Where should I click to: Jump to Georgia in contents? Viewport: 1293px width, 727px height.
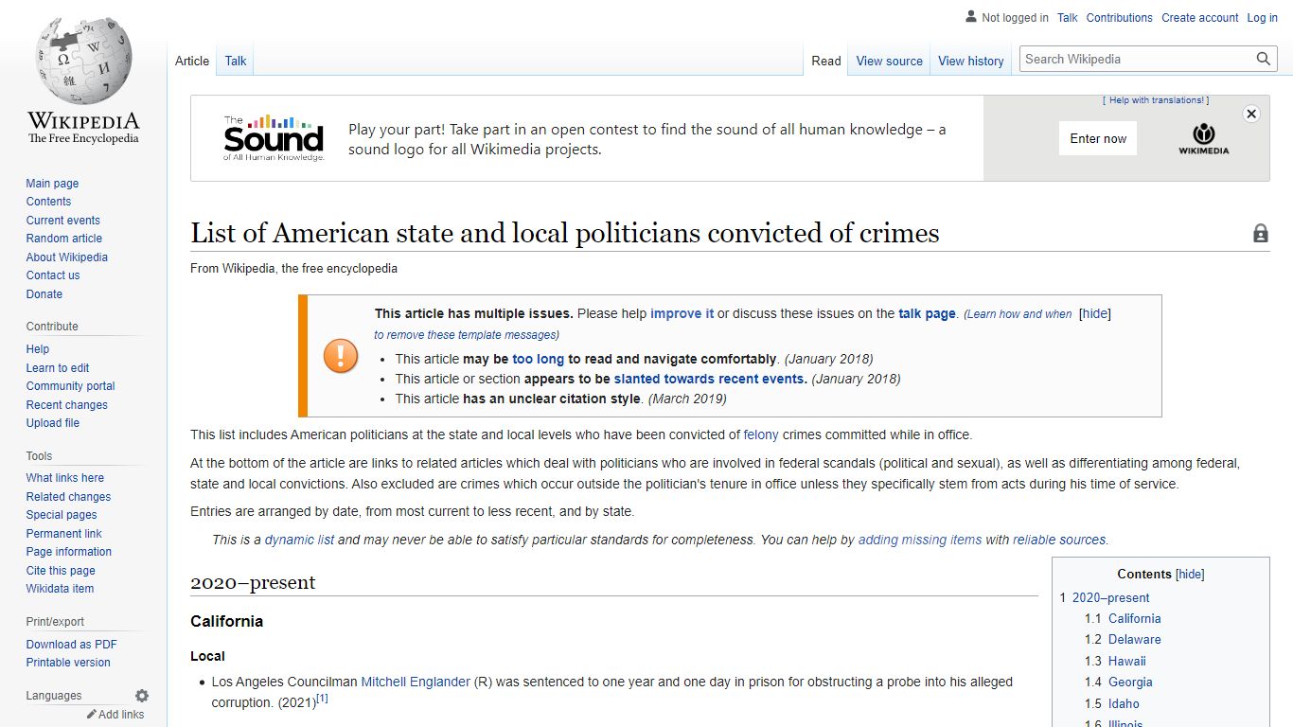[1130, 682]
